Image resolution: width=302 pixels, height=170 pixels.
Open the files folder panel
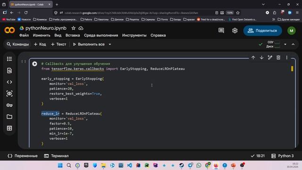tap(9, 117)
